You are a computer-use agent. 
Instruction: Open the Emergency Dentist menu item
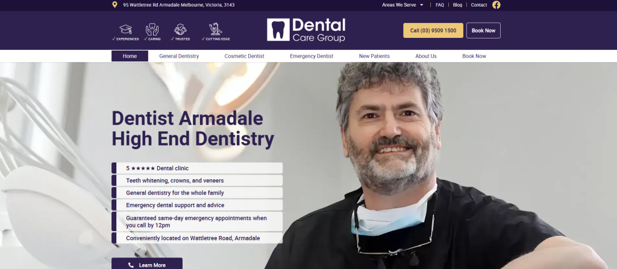312,56
